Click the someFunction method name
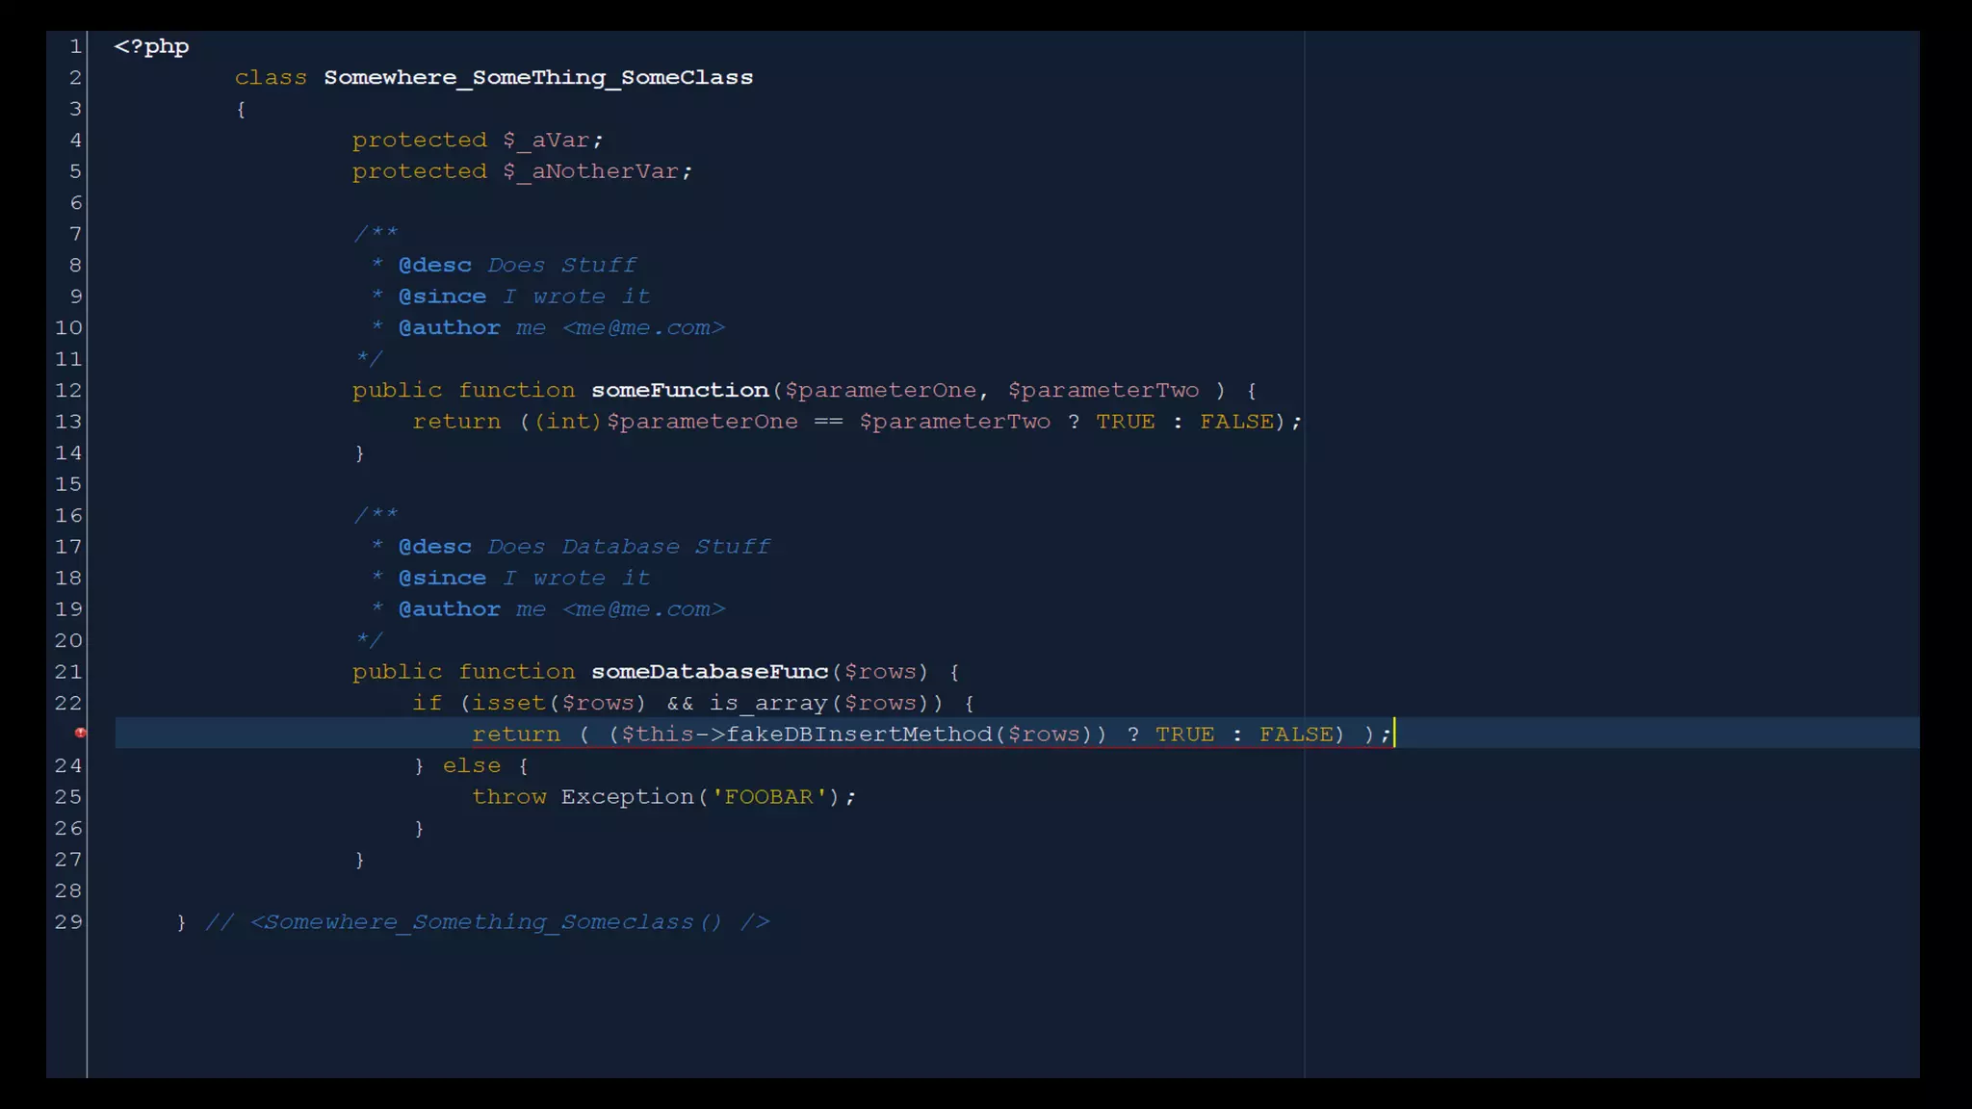This screenshot has height=1109, width=1972. coord(680,390)
